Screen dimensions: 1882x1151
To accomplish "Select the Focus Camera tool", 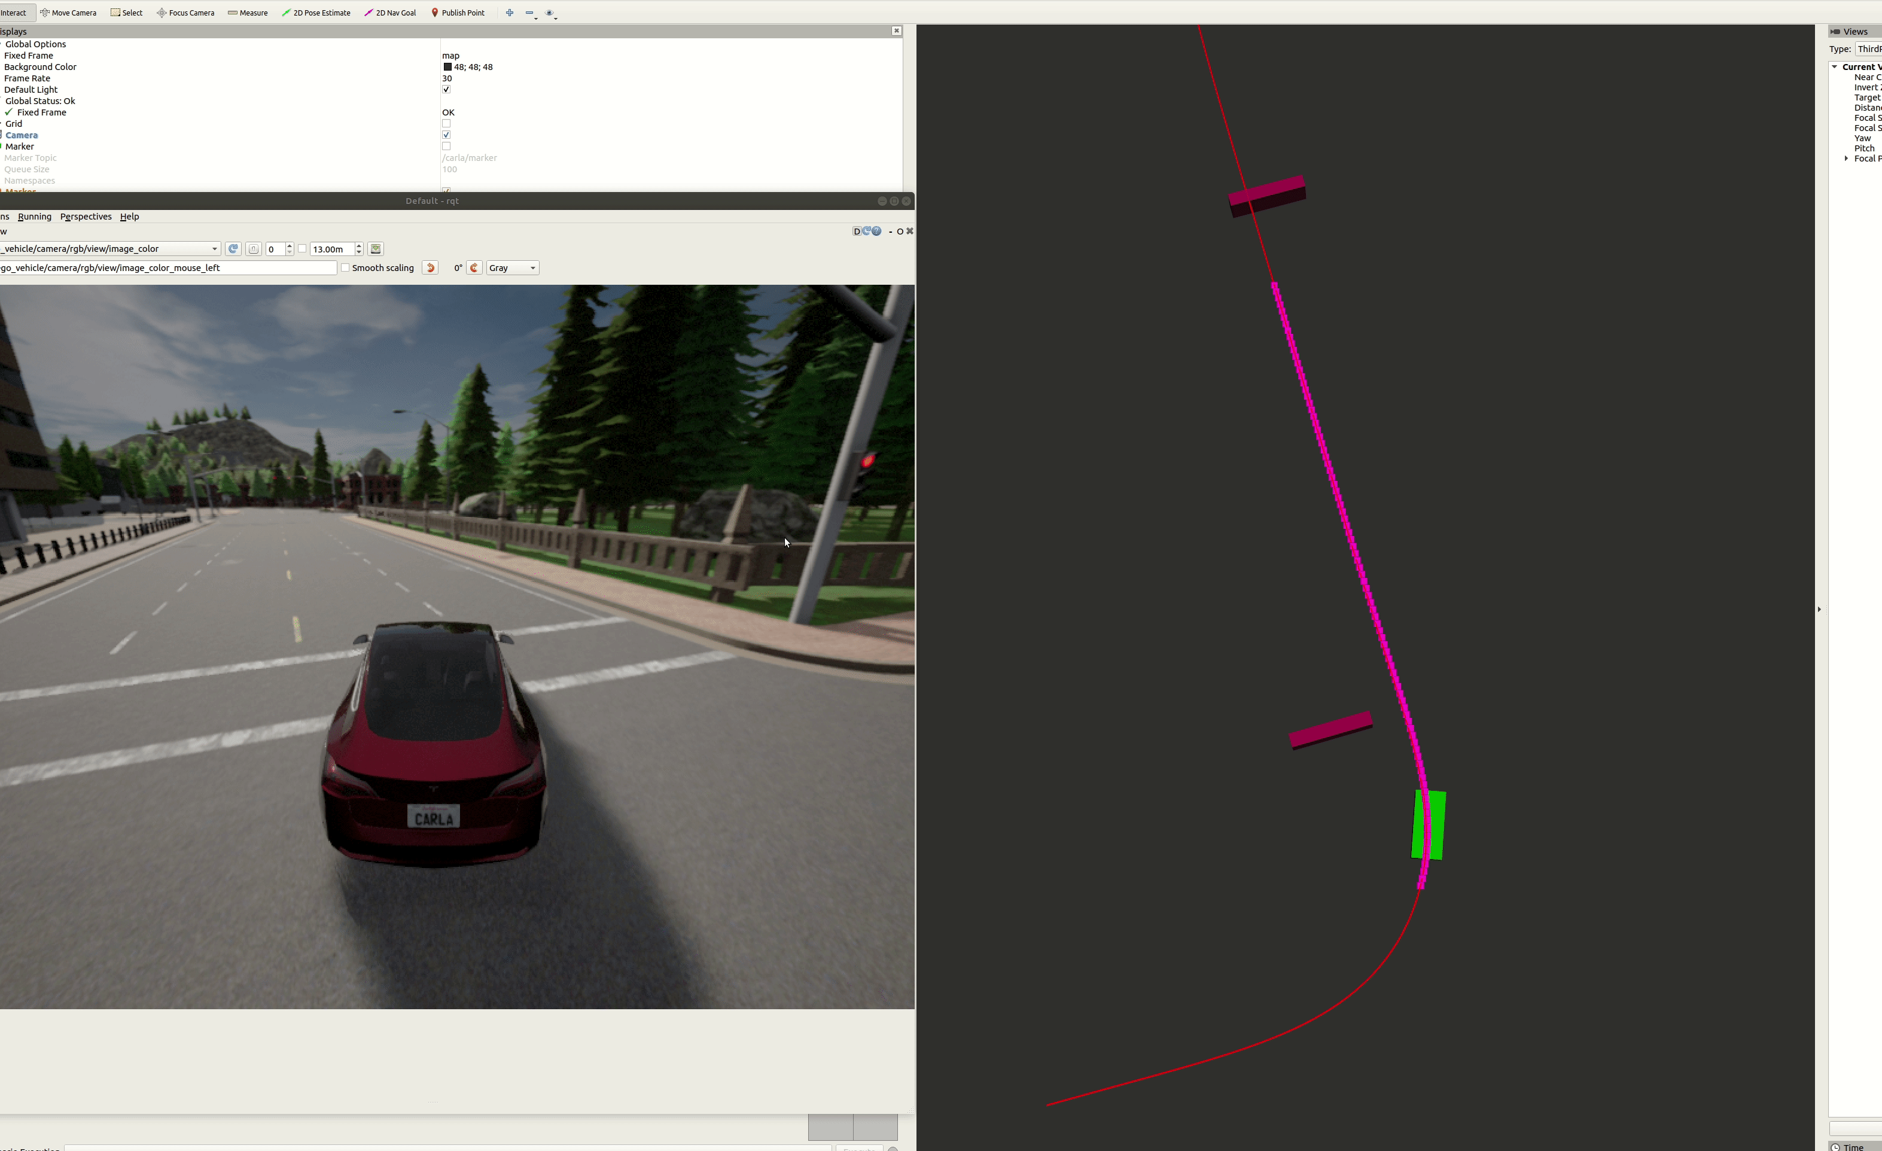I will (190, 12).
